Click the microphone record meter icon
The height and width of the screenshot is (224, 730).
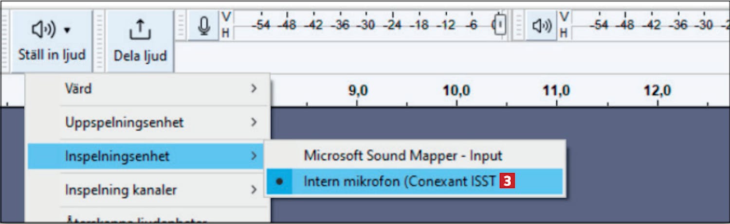click(203, 26)
